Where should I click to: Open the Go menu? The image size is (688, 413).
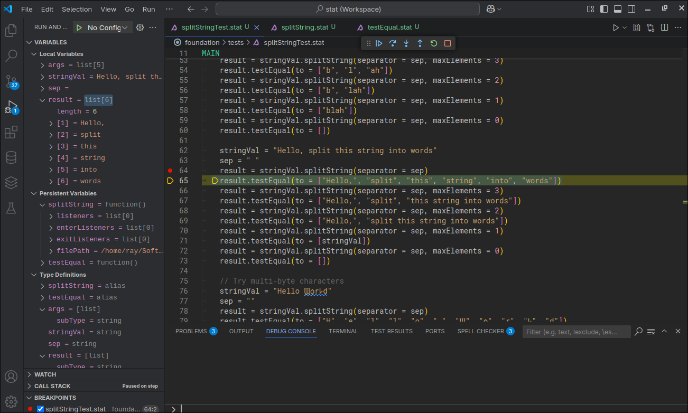click(129, 9)
